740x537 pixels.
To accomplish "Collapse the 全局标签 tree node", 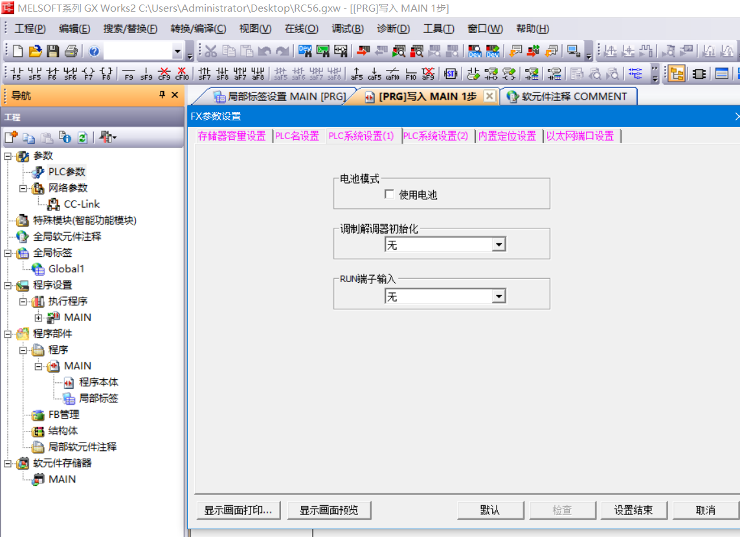I will 8,253.
